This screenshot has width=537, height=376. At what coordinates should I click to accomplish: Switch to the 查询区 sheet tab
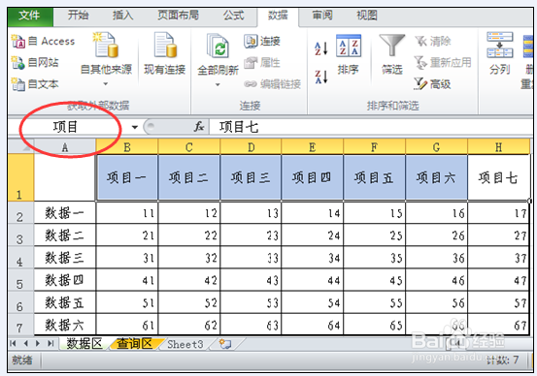click(135, 343)
